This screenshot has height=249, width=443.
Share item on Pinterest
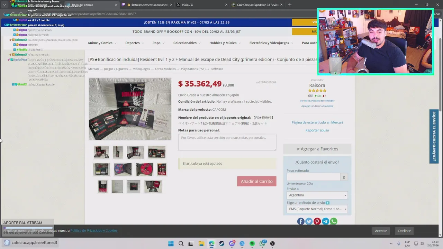pos(317,221)
